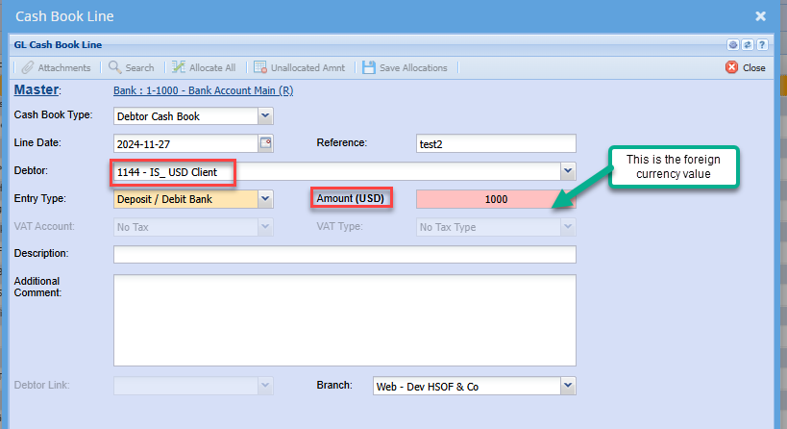Image resolution: width=787 pixels, height=429 pixels.
Task: Expand the Cash Book Type dropdown
Action: point(265,116)
